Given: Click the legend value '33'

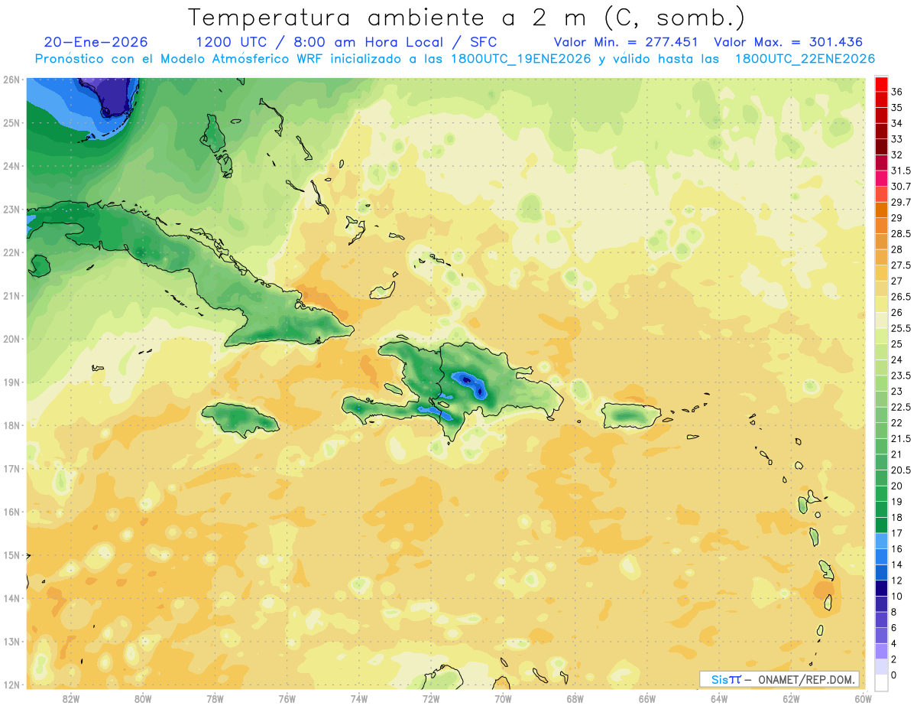Looking at the screenshot, I should (897, 139).
